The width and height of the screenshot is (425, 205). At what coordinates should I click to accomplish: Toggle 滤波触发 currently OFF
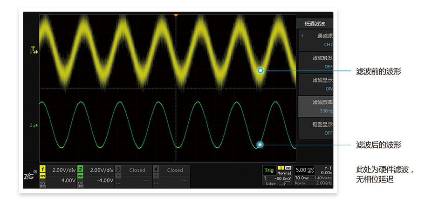tap(316, 62)
